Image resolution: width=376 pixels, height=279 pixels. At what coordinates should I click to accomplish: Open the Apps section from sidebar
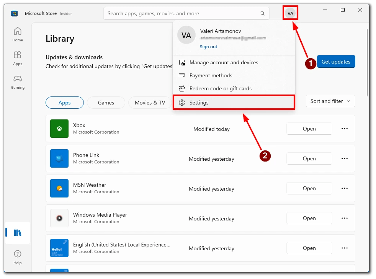tap(17, 58)
